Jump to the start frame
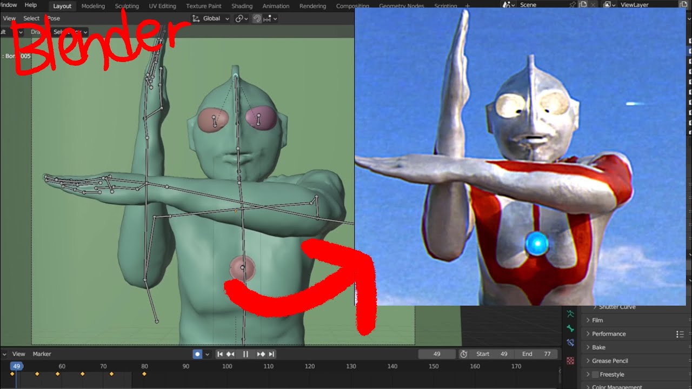The width and height of the screenshot is (692, 389). [220, 354]
